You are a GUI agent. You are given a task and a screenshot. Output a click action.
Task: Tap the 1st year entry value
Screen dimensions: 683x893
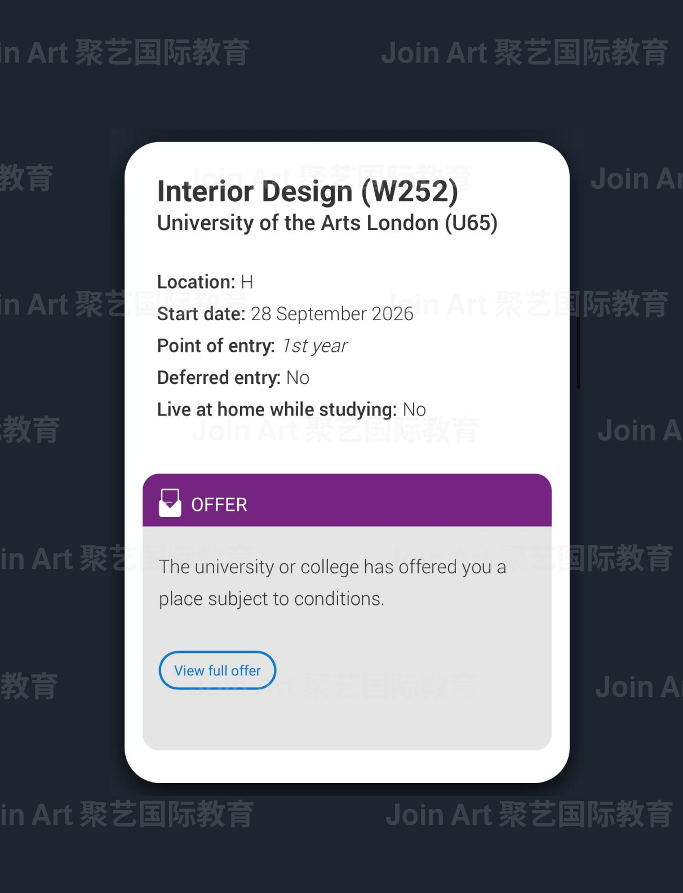314,346
